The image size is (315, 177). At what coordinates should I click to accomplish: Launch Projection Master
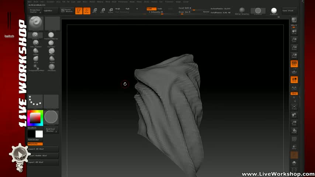[x=35, y=11]
